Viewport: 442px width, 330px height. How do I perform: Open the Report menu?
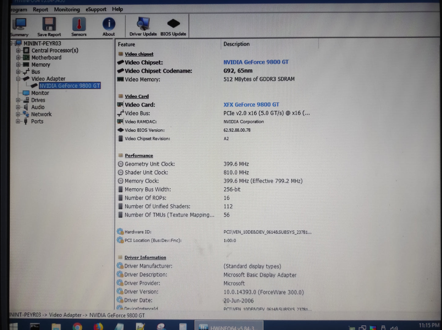(40, 9)
